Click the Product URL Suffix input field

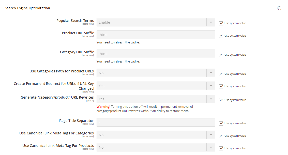coord(156,35)
